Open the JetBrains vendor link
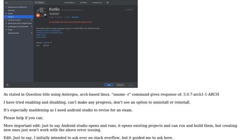The image size is (249, 140). pos(47,42)
